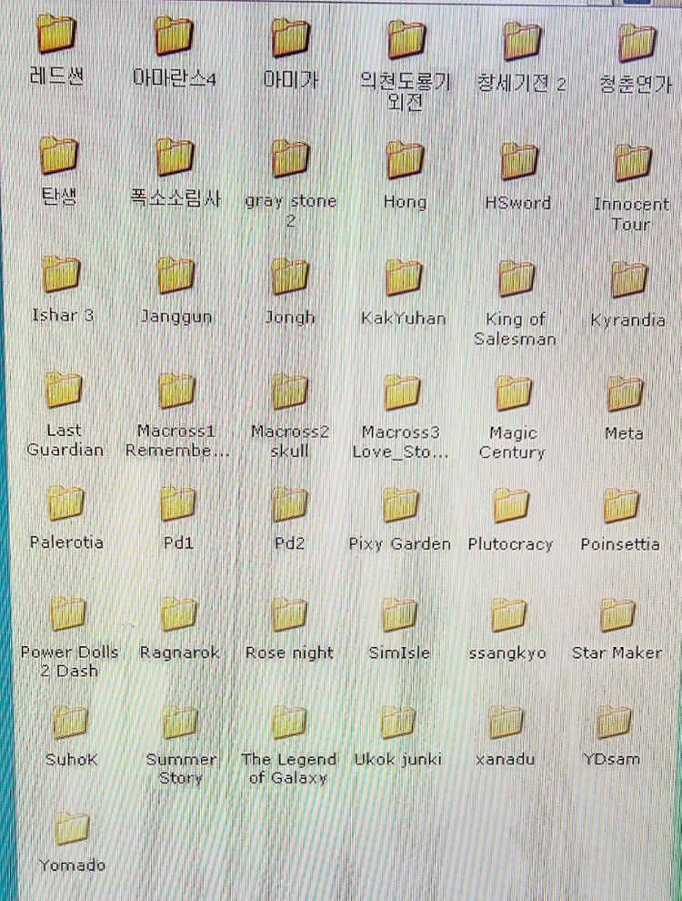Image resolution: width=682 pixels, height=901 pixels.
Task: Click the Kyrandia folder icon
Action: point(628,279)
